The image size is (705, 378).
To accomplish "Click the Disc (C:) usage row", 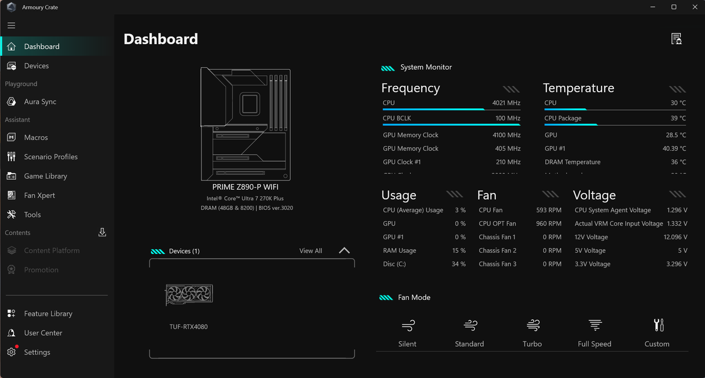I will (424, 264).
